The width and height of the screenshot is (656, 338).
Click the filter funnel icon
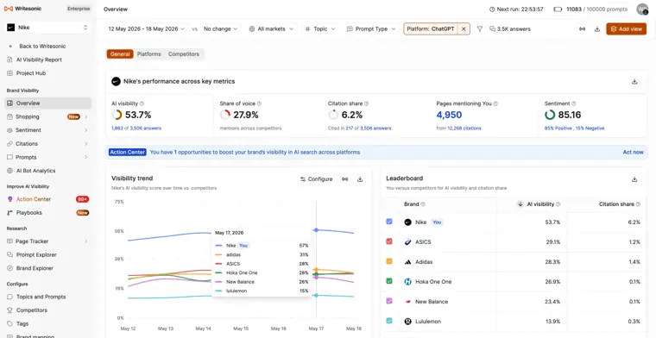[x=479, y=28]
